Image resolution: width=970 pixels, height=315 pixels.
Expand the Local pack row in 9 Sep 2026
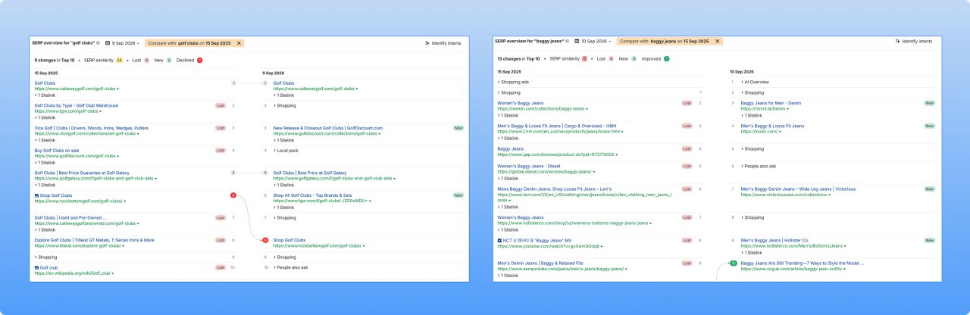coord(286,150)
